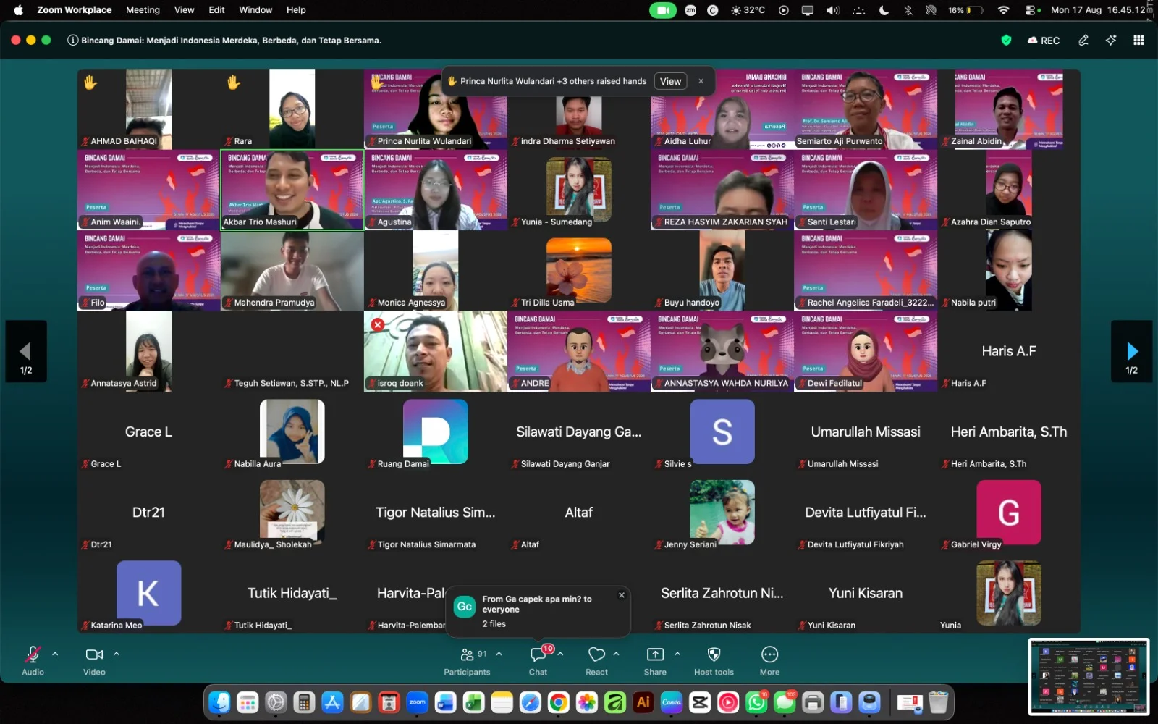This screenshot has height=724, width=1158.
Task: Open CapCut from the dock
Action: 700,702
